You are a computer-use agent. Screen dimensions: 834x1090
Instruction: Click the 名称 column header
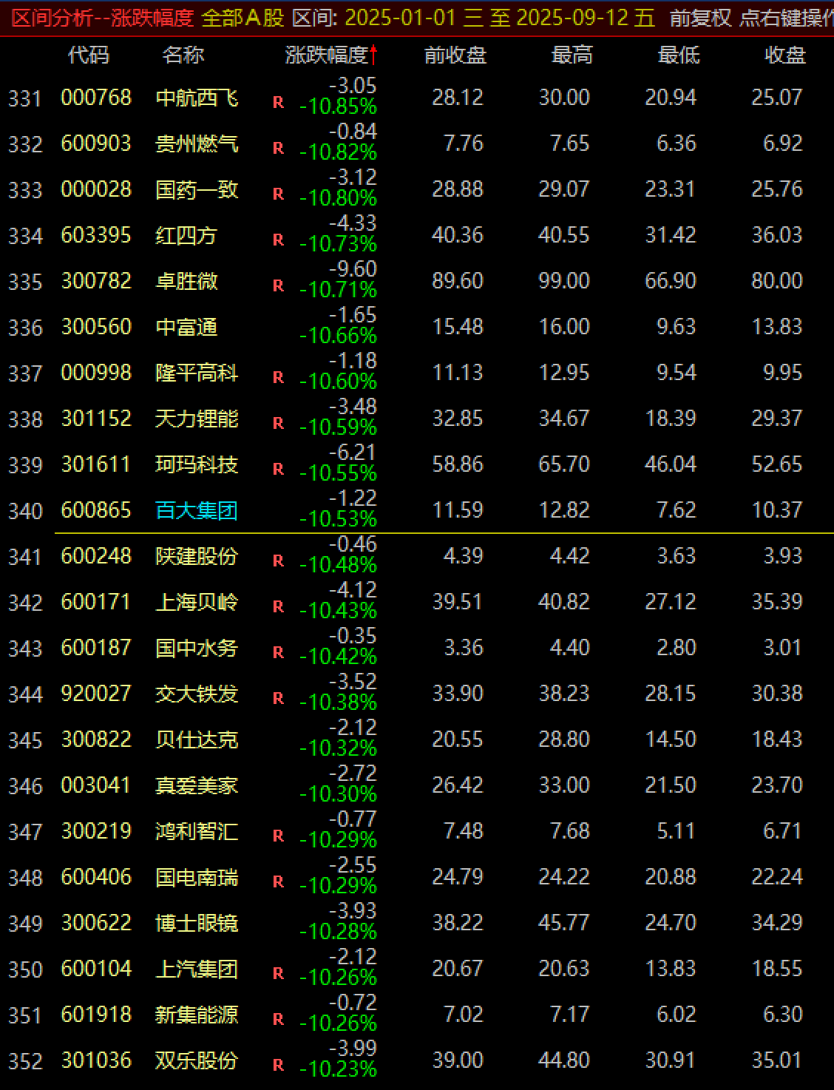click(x=183, y=55)
